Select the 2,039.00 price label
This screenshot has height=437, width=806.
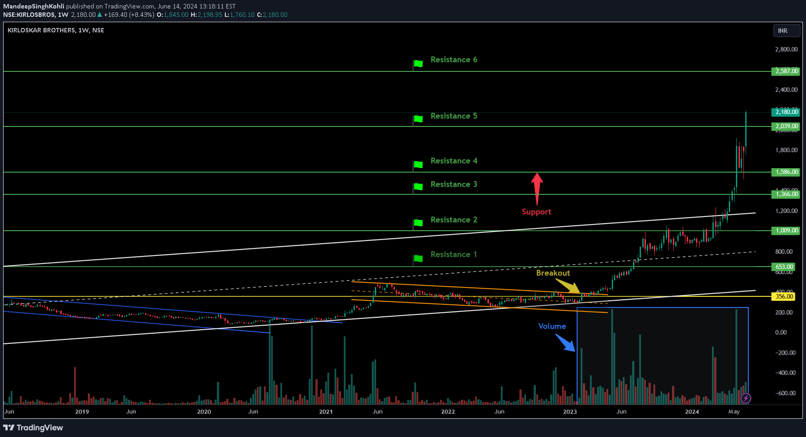click(786, 126)
